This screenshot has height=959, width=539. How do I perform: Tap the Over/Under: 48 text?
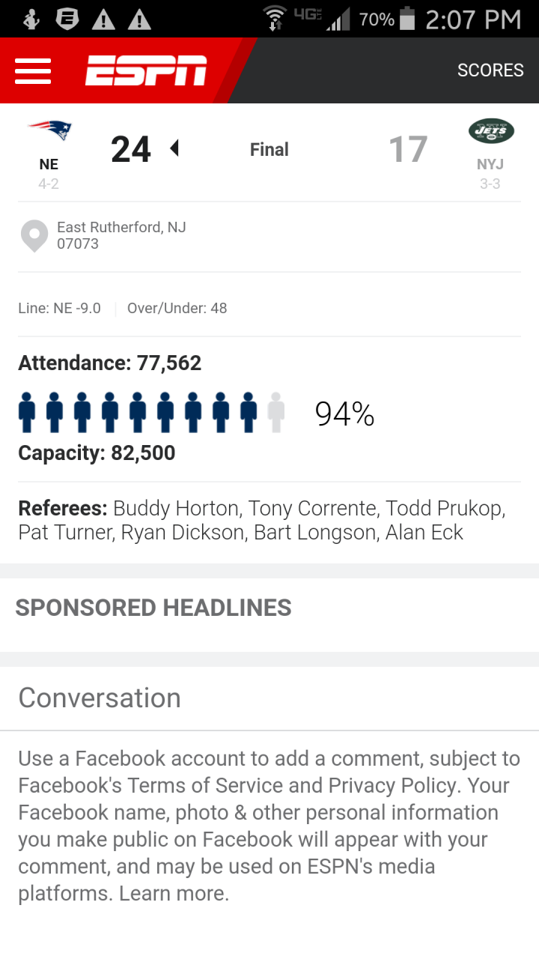pos(177,308)
